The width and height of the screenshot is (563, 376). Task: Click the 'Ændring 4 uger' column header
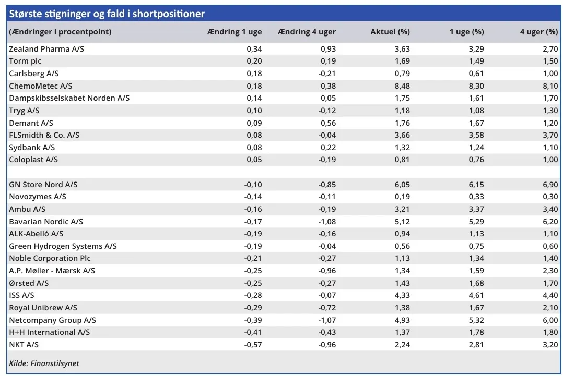[x=307, y=32]
